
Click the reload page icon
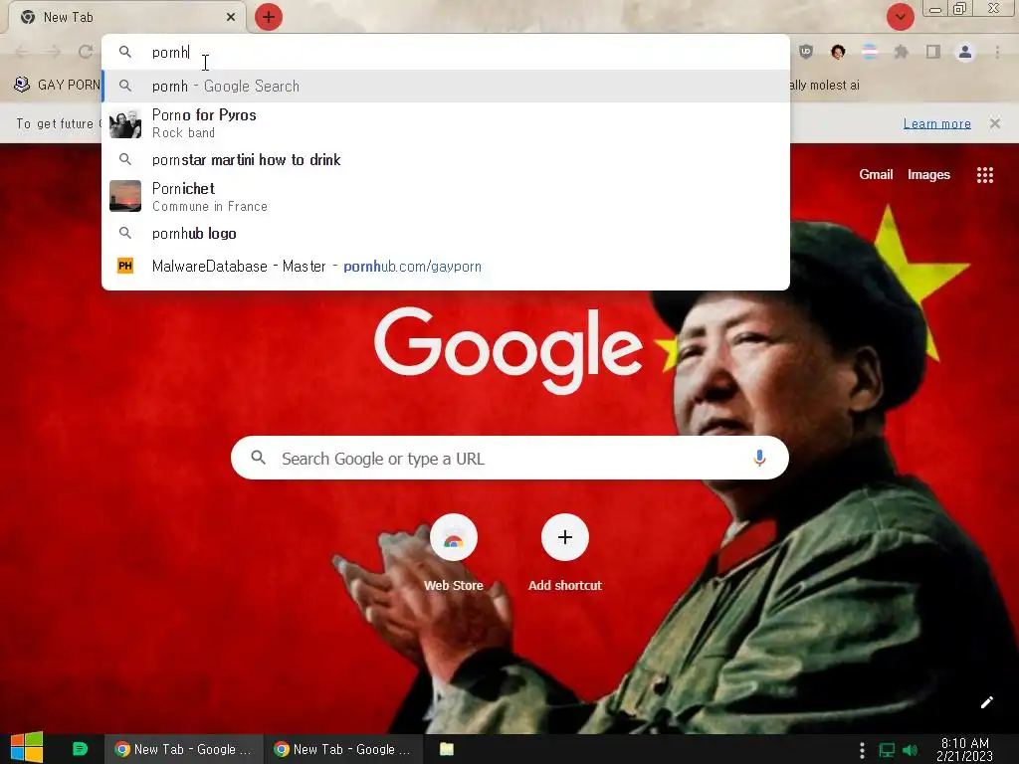[x=86, y=52]
